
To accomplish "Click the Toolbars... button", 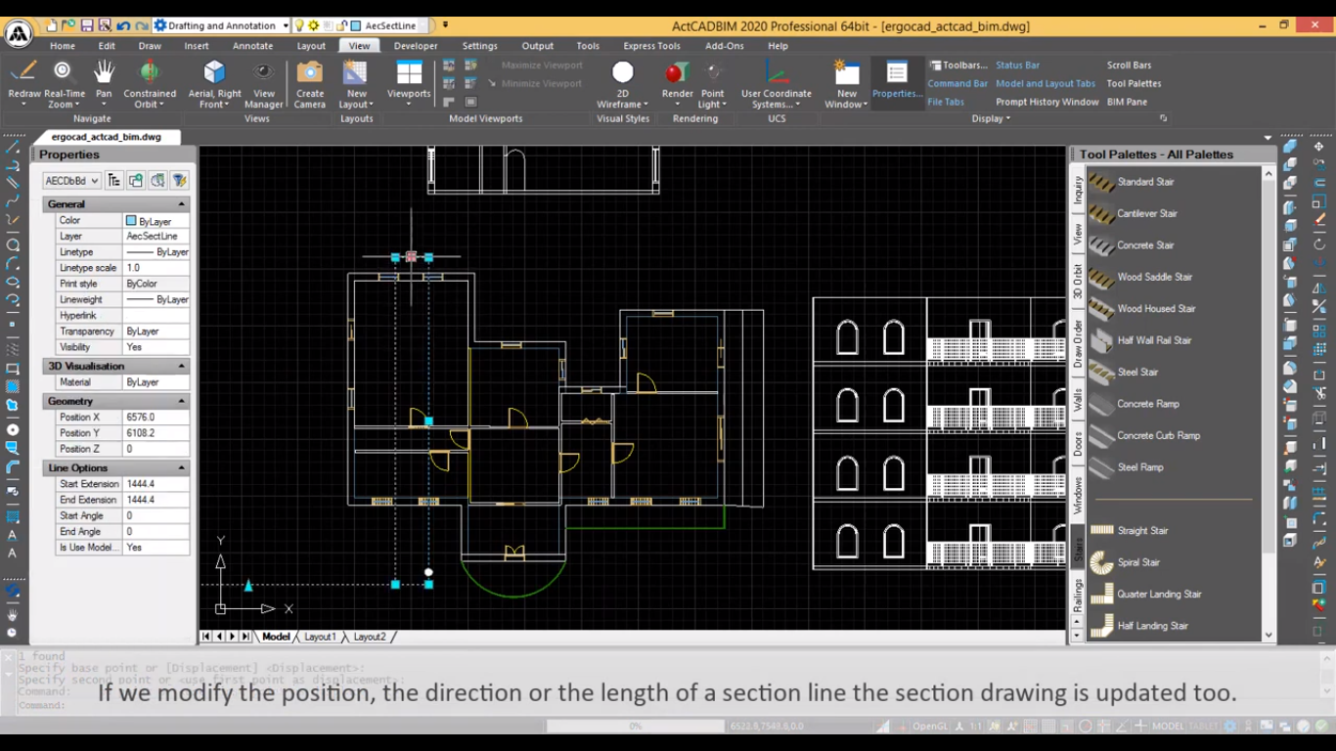I will (958, 66).
